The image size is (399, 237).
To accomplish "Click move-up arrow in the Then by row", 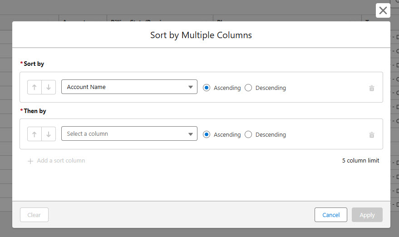I will [34, 134].
